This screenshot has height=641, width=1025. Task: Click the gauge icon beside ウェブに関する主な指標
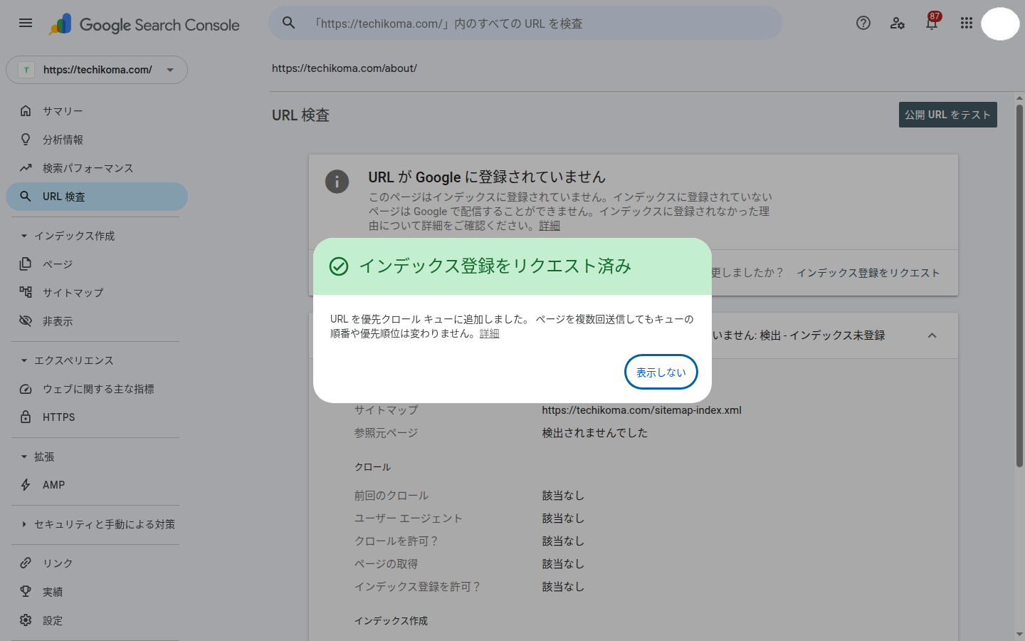(26, 389)
